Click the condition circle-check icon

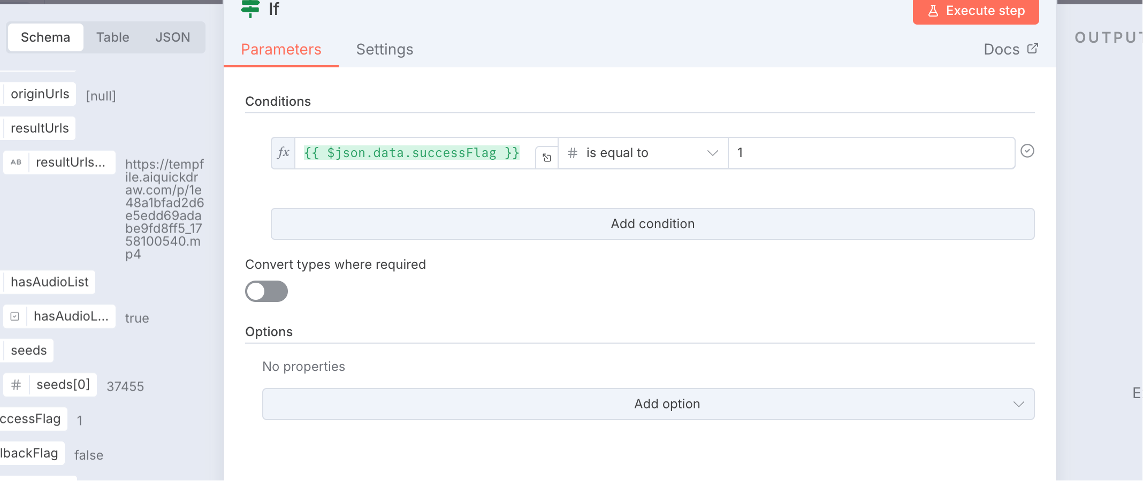click(x=1027, y=151)
